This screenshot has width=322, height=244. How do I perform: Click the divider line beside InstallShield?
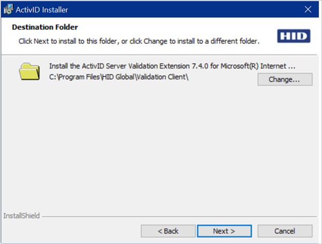tap(180, 217)
